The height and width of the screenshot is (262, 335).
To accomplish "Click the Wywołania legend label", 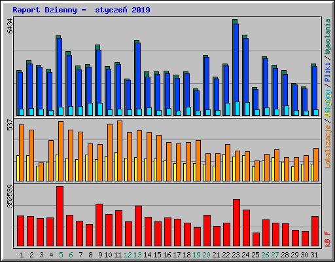I will coord(328,36).
